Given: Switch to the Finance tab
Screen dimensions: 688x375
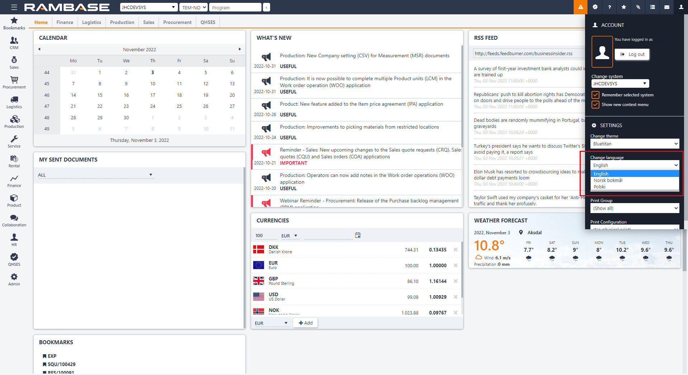Looking at the screenshot, I should 65,22.
